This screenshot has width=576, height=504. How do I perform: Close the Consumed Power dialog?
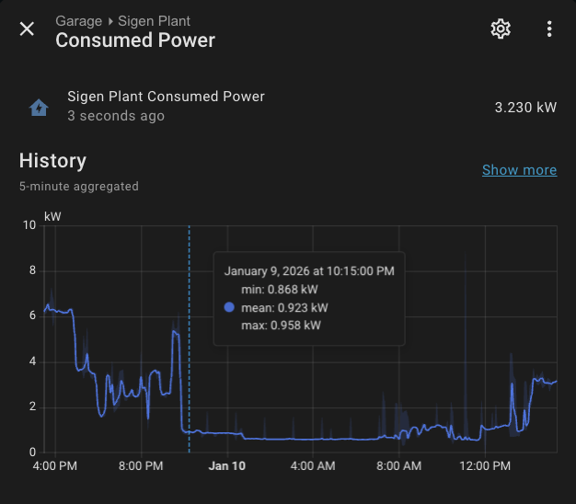tap(28, 29)
